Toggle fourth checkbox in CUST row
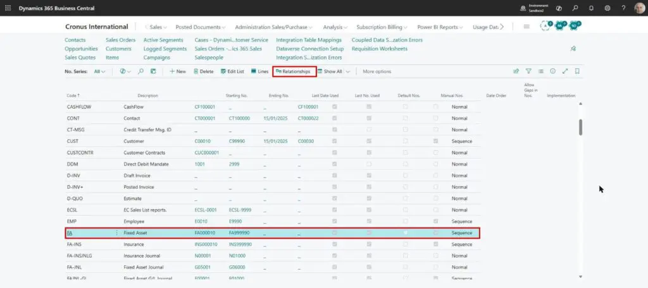The height and width of the screenshot is (288, 648). [435, 141]
